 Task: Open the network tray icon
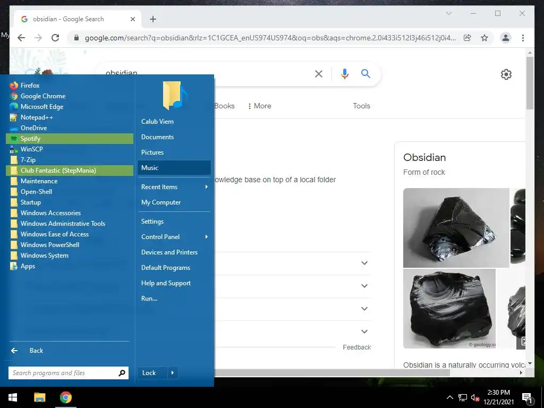[463, 397]
